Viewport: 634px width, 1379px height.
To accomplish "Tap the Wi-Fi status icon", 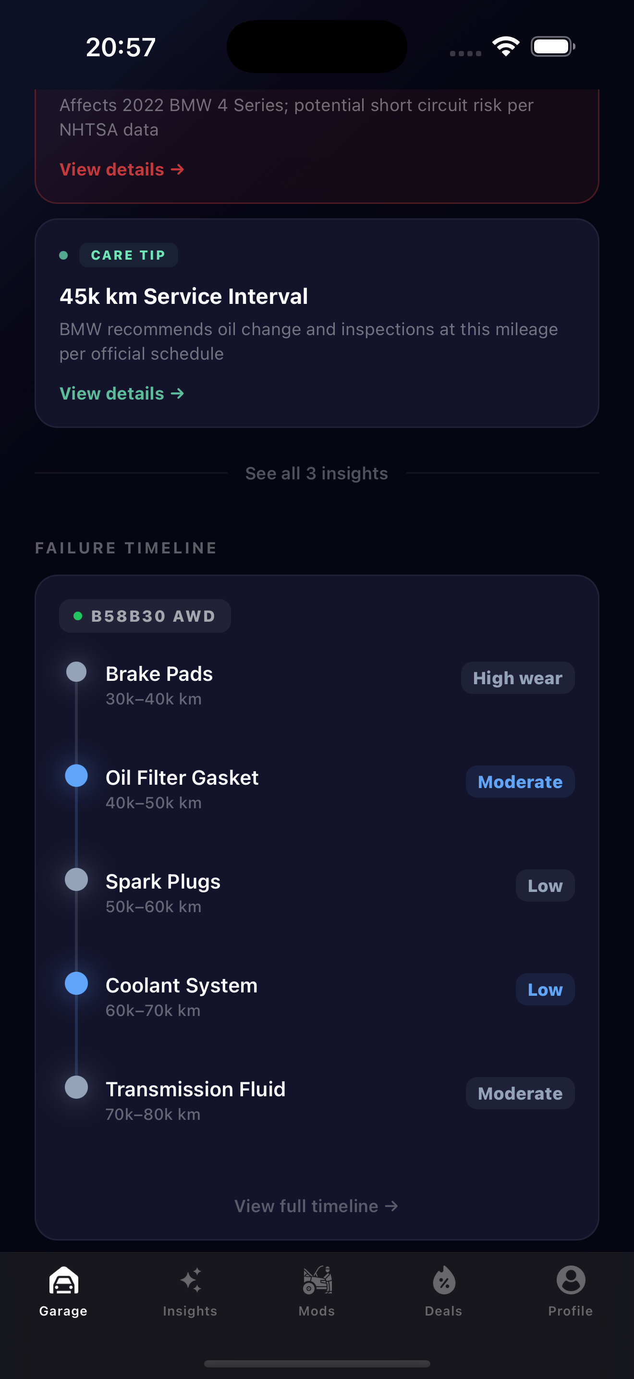I will 506,47.
